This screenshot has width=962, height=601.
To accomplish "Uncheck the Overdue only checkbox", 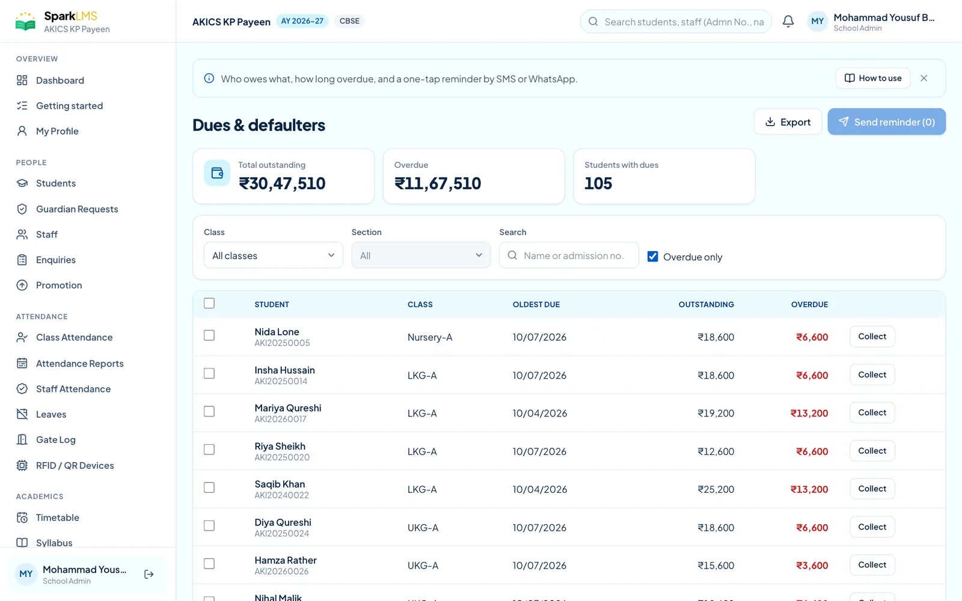I will tap(652, 257).
